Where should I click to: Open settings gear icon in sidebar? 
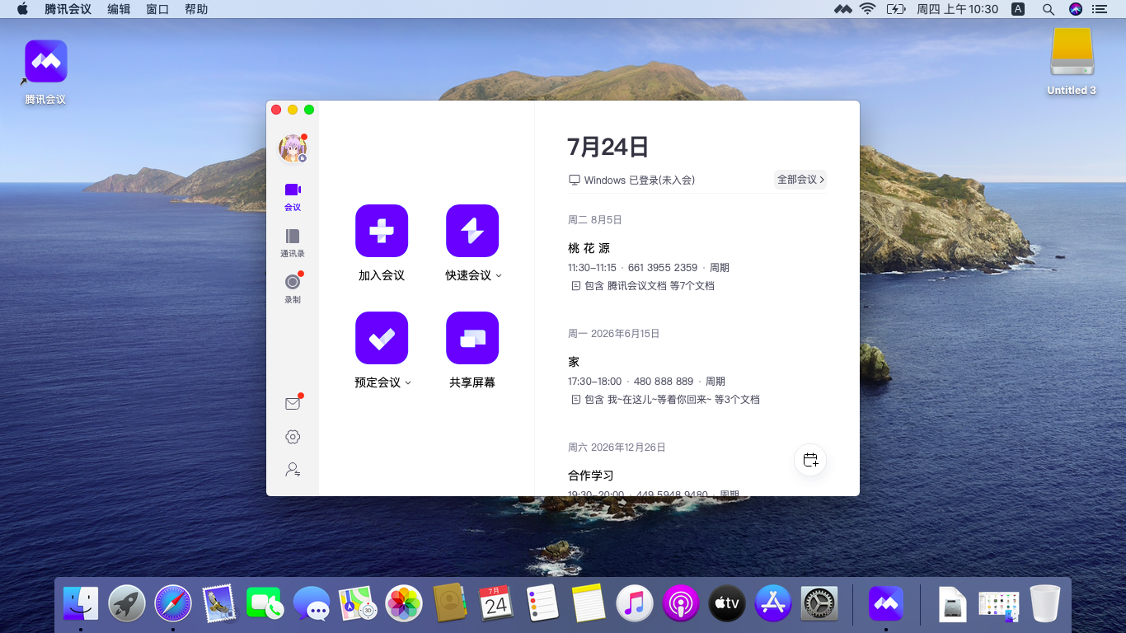(293, 437)
